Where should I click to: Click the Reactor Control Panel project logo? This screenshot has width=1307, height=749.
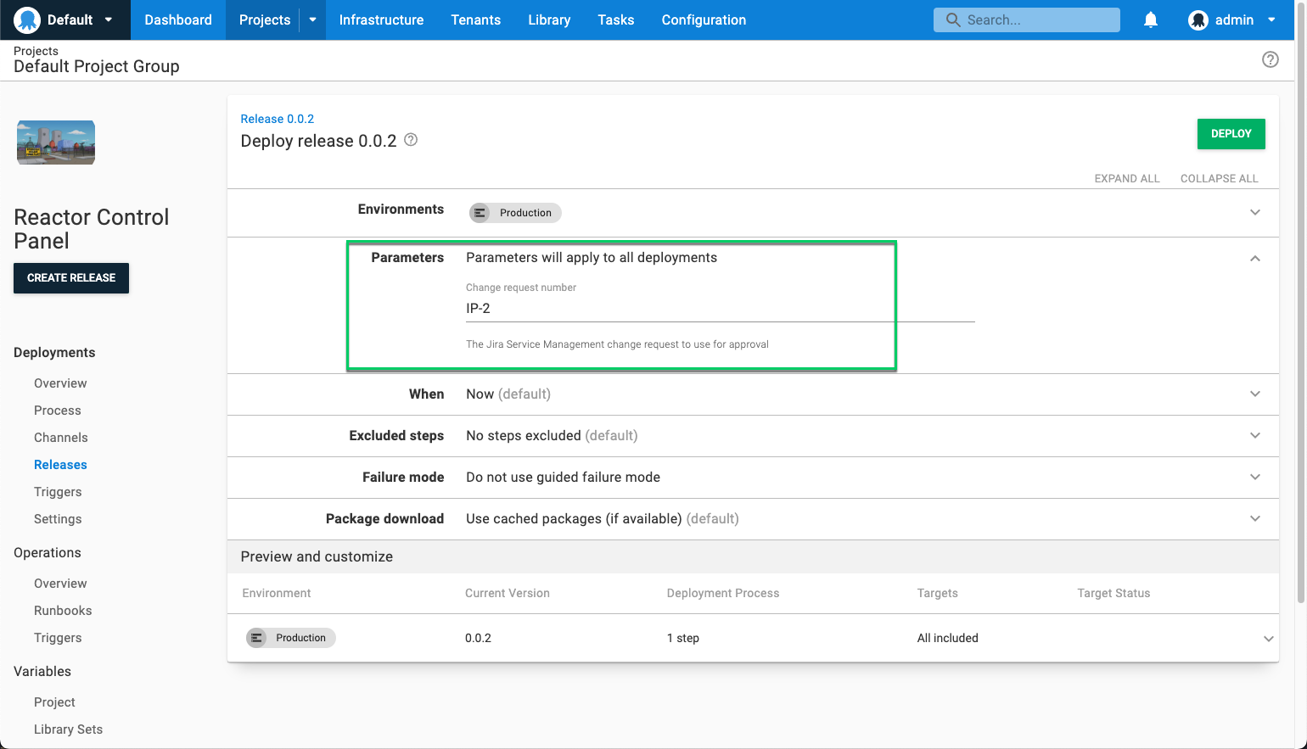pos(55,143)
